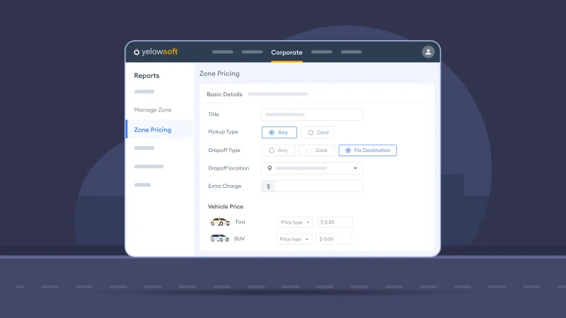Click the SUV vehicle icon
The image size is (566, 318).
point(219,239)
